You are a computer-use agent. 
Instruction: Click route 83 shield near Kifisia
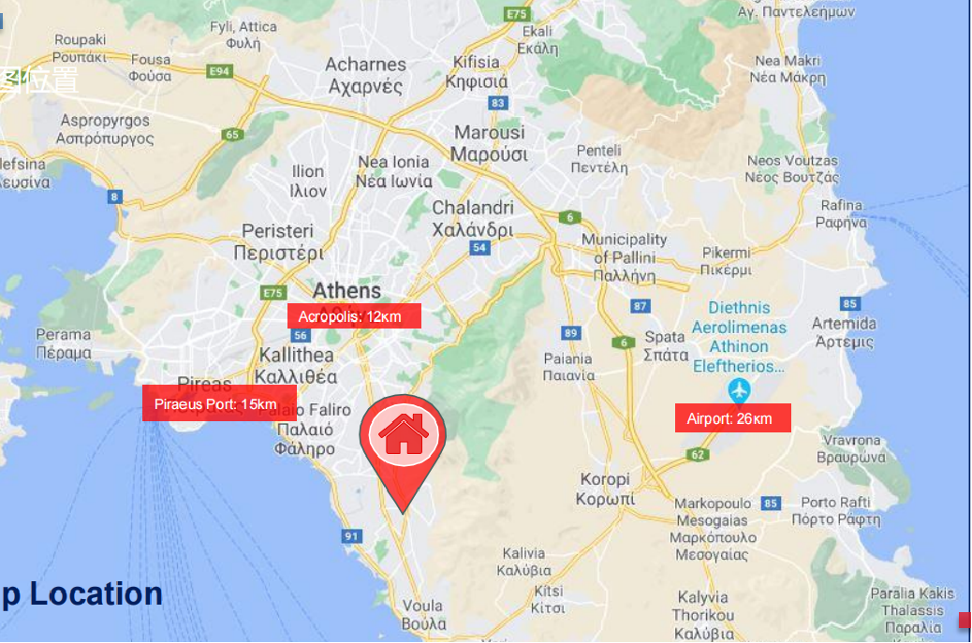497,103
